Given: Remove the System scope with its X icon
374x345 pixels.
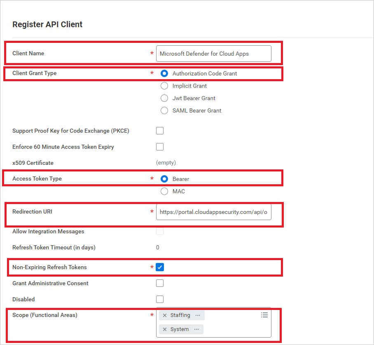Looking at the screenshot, I should pyautogui.click(x=165, y=329).
